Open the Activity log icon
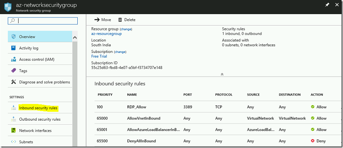343x148 pixels. click(14, 48)
